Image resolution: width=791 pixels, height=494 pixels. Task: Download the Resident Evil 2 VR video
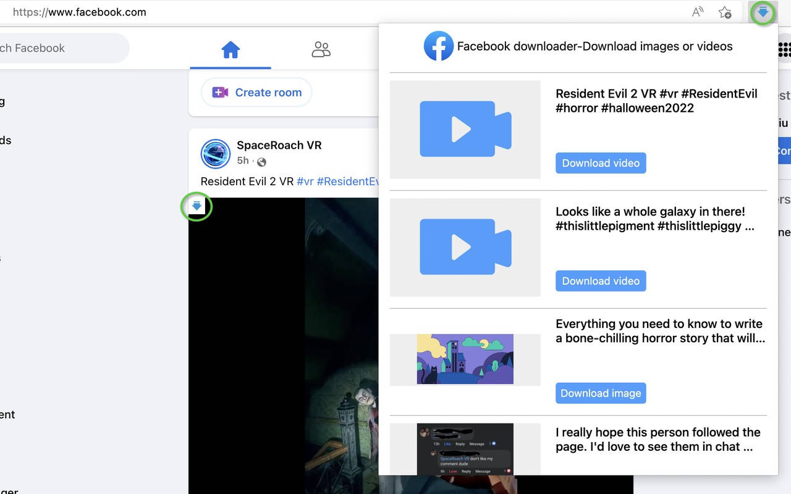601,163
